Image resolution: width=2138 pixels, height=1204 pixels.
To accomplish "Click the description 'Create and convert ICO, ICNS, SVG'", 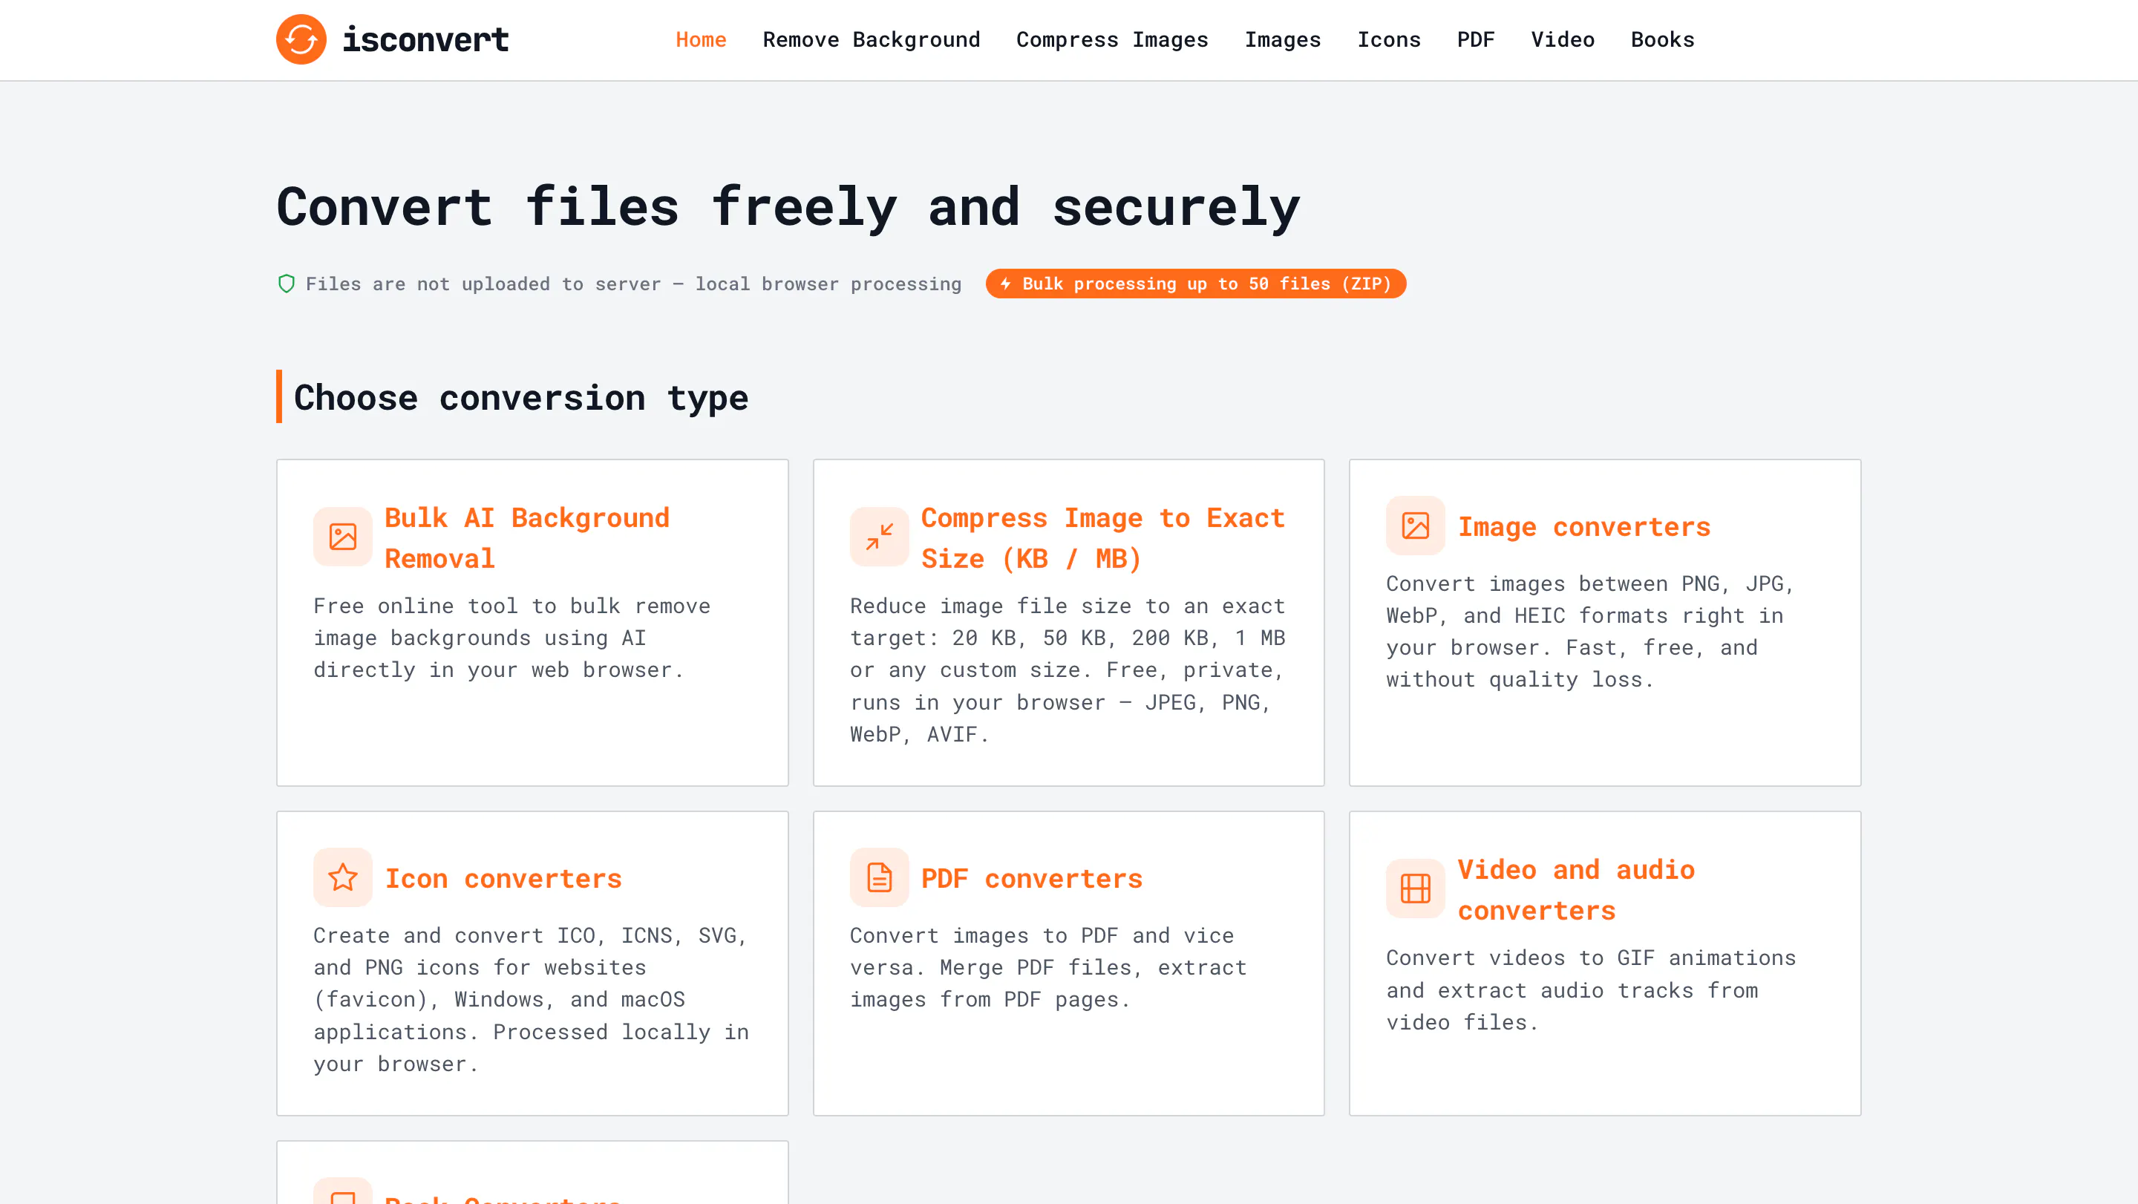I will [x=532, y=999].
